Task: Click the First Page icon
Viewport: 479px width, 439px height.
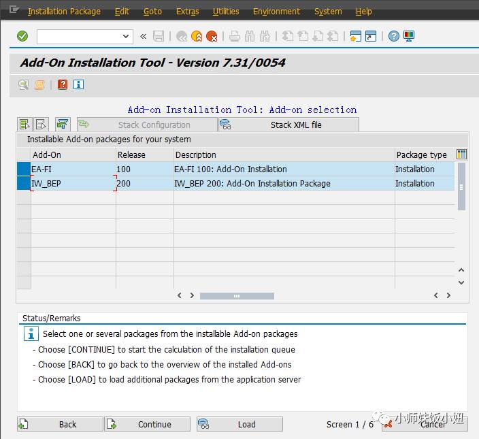Action: tap(287, 36)
